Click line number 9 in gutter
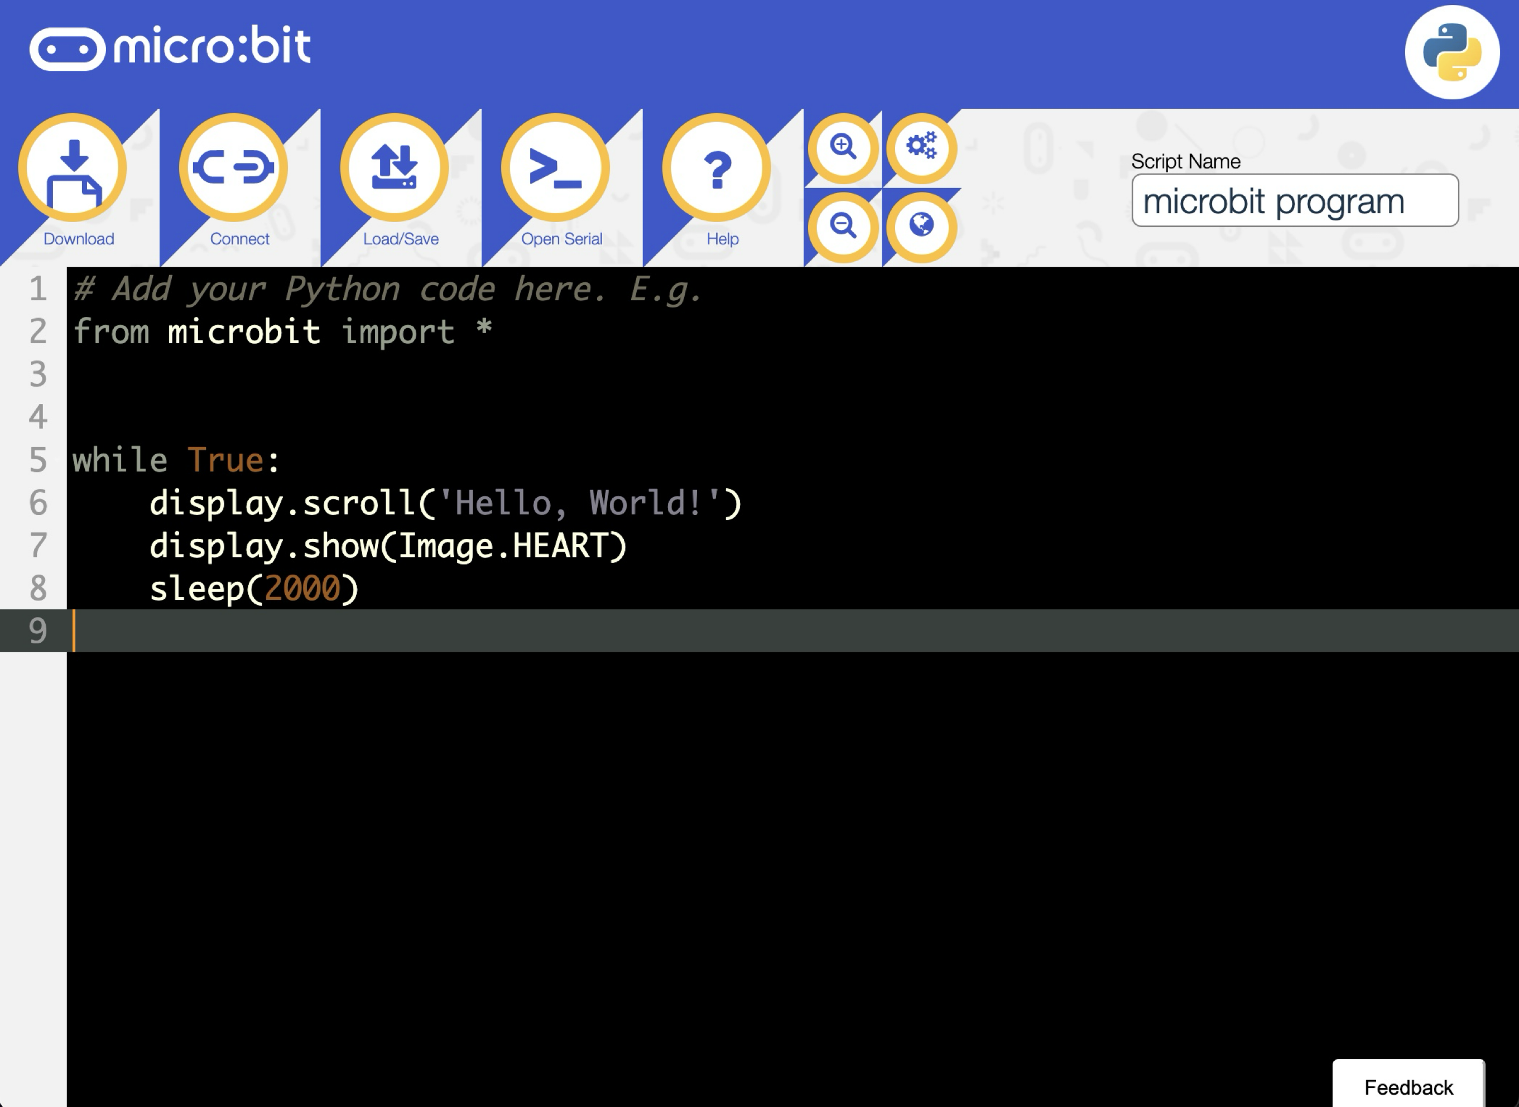The image size is (1519, 1107). coord(37,631)
